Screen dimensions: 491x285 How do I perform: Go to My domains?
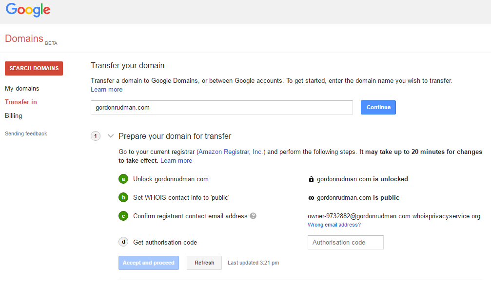point(22,89)
